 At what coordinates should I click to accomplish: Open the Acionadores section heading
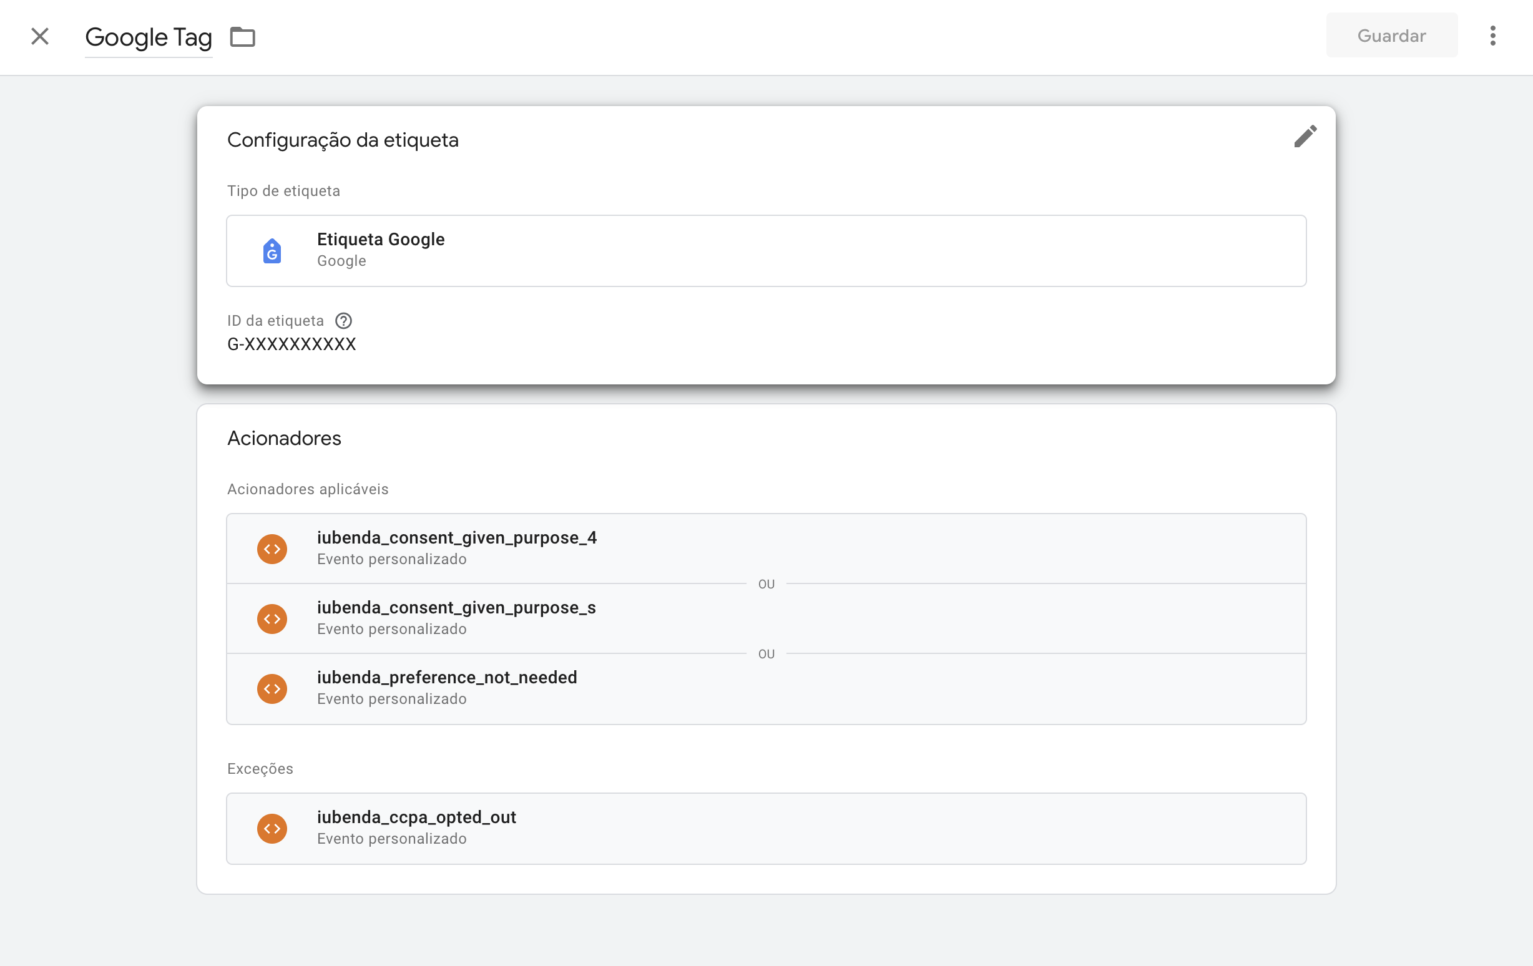click(x=284, y=438)
